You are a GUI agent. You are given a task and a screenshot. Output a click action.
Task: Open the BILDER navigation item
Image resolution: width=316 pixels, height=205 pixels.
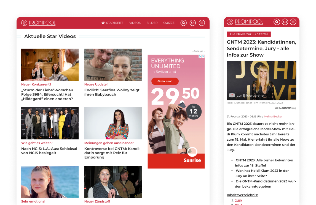152,23
